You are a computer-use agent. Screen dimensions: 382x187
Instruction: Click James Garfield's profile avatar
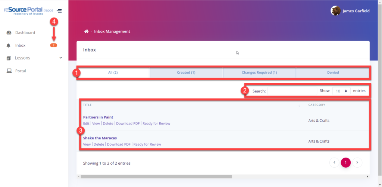[x=335, y=11]
